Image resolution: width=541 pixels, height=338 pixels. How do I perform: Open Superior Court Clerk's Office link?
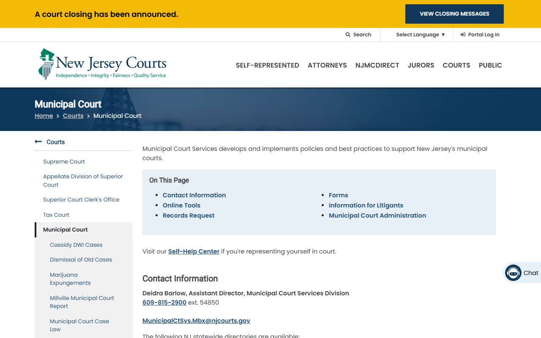coord(81,199)
